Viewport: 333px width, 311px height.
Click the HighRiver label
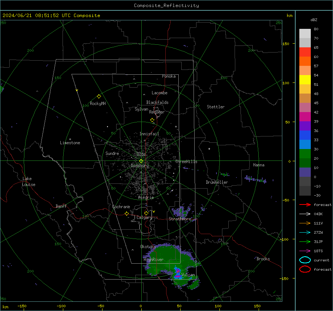point(154,260)
